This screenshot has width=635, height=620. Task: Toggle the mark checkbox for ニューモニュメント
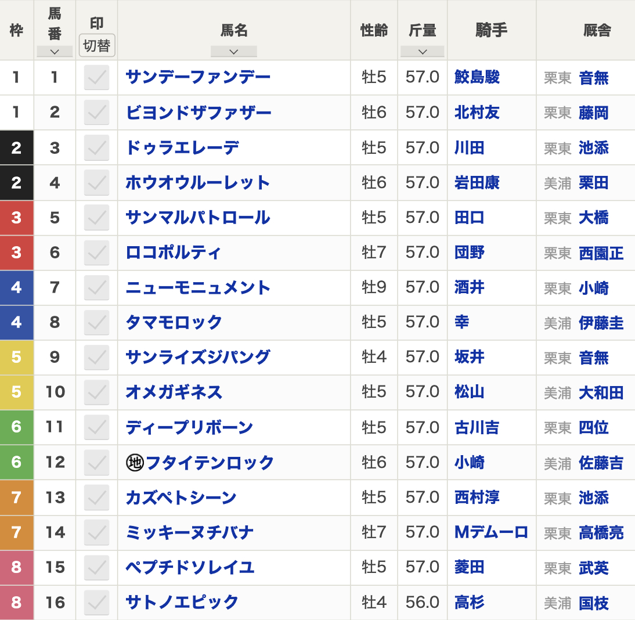97,287
